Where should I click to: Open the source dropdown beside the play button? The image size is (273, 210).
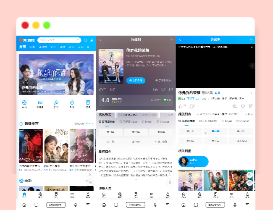[163, 81]
